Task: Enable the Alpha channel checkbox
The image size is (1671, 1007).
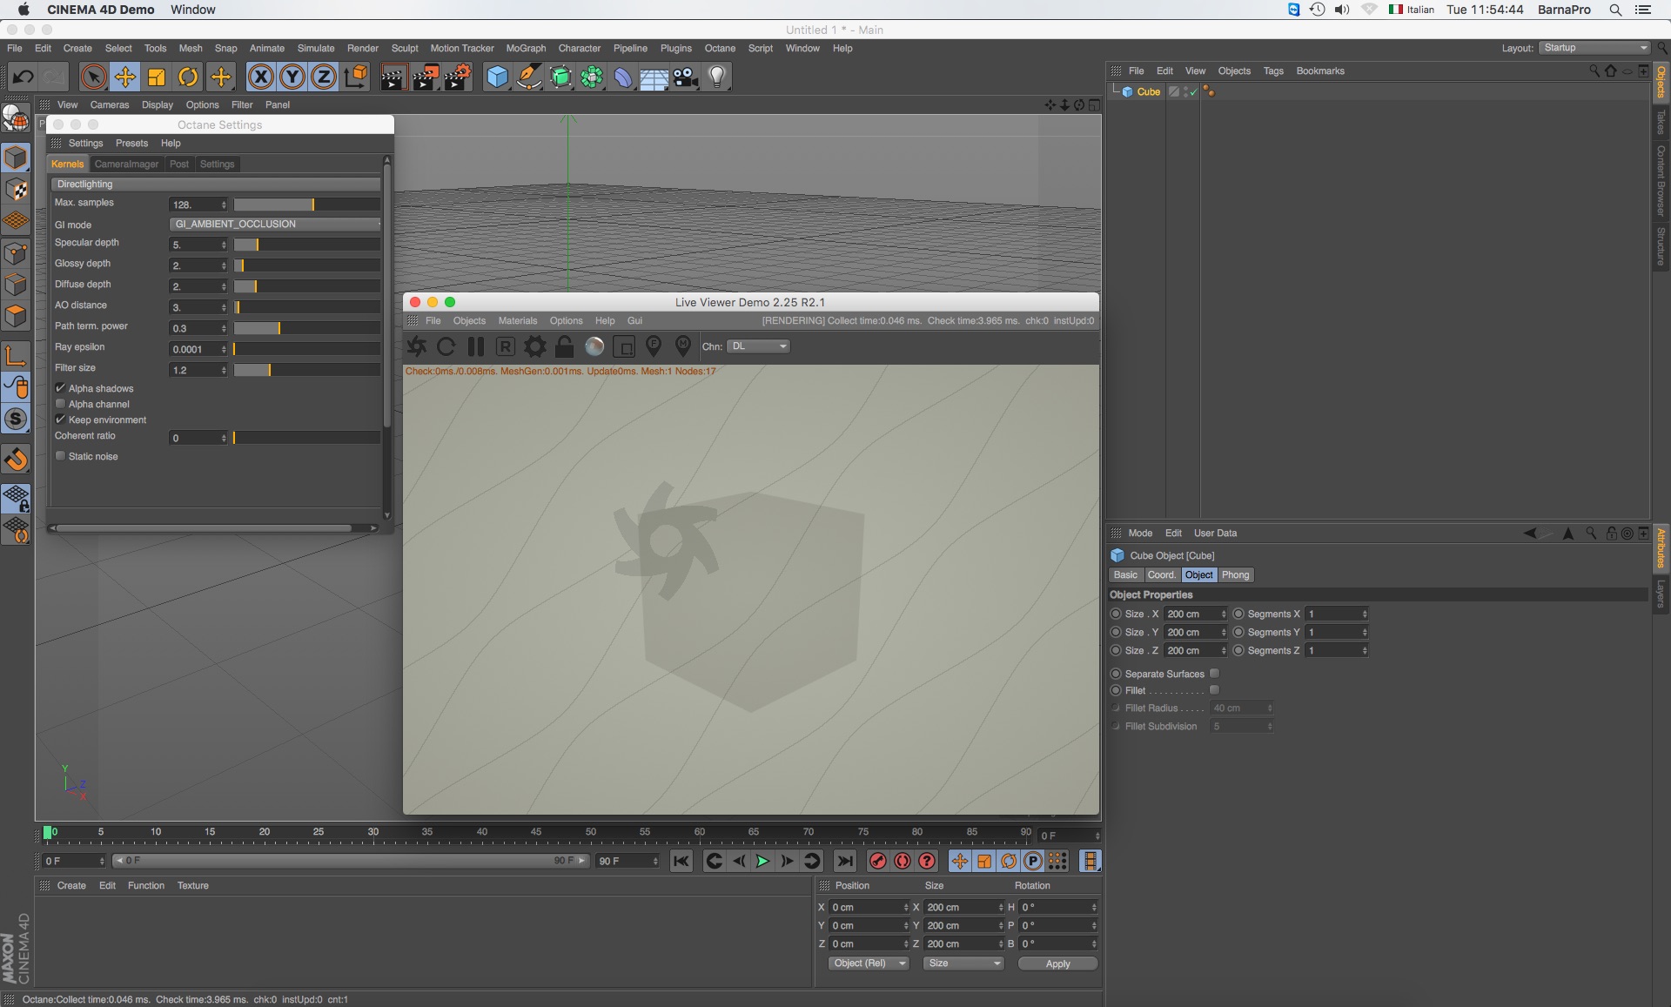Action: pyautogui.click(x=61, y=404)
